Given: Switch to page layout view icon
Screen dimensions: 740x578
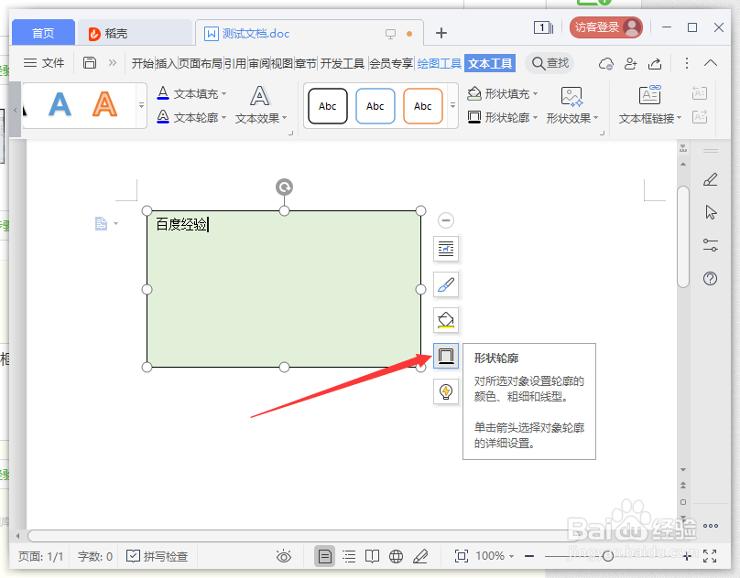Looking at the screenshot, I should (325, 556).
